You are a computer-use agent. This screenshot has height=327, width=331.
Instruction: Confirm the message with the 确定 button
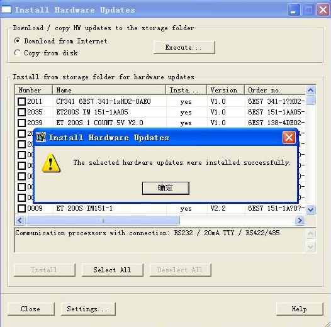165,188
